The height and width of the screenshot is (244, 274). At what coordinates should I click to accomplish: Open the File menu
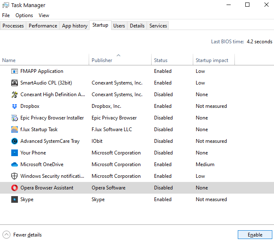[6, 15]
